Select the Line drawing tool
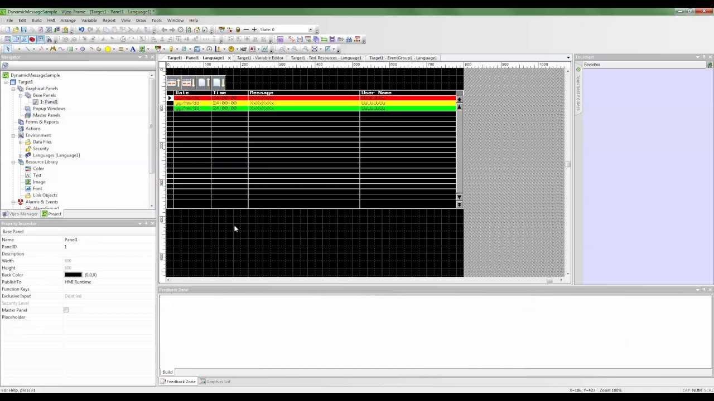Viewport: 714px width, 401px height. pyautogui.click(x=27, y=49)
